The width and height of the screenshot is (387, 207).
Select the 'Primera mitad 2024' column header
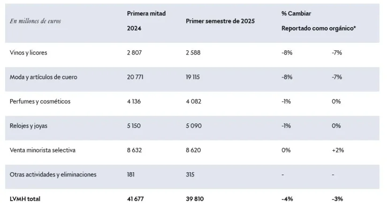(146, 21)
